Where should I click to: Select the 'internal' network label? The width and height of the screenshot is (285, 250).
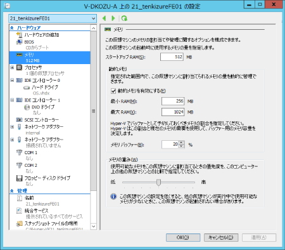[33, 133]
